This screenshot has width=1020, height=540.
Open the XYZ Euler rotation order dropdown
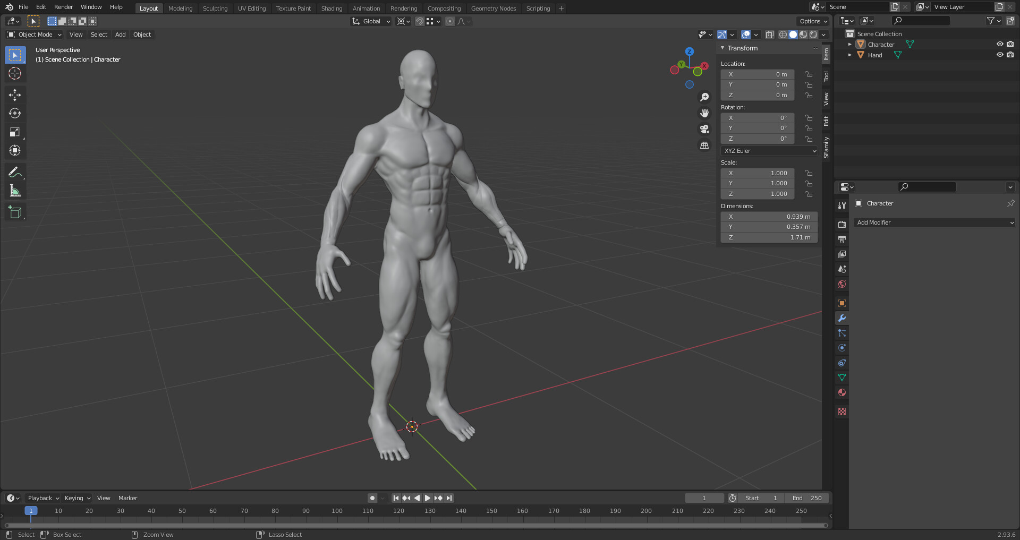tap(769, 151)
